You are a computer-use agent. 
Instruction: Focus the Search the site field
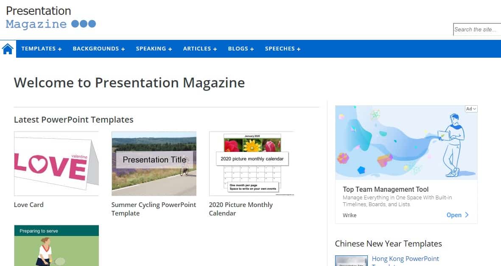coord(477,29)
